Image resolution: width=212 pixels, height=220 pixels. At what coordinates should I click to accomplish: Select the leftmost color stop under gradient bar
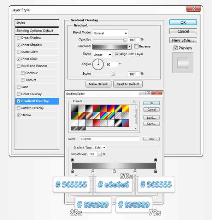click(x=72, y=171)
